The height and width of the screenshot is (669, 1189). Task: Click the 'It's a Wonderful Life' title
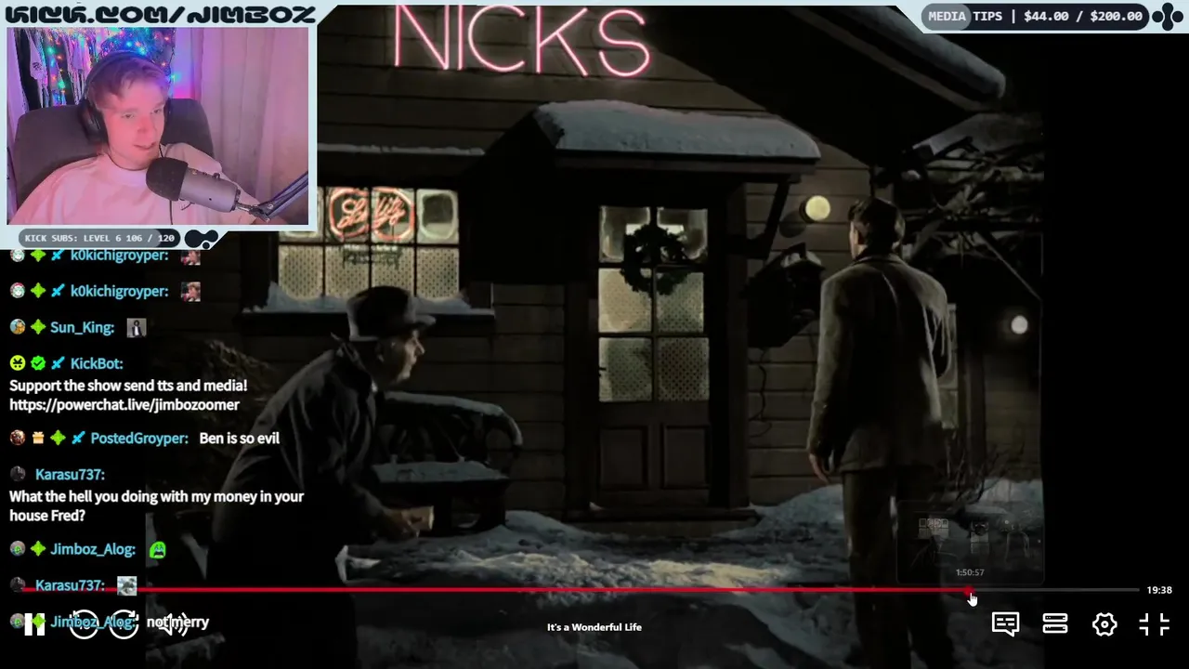(x=594, y=627)
